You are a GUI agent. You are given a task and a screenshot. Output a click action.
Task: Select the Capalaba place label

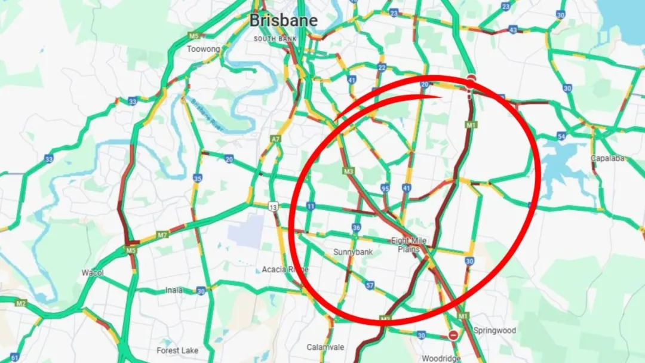(607, 158)
